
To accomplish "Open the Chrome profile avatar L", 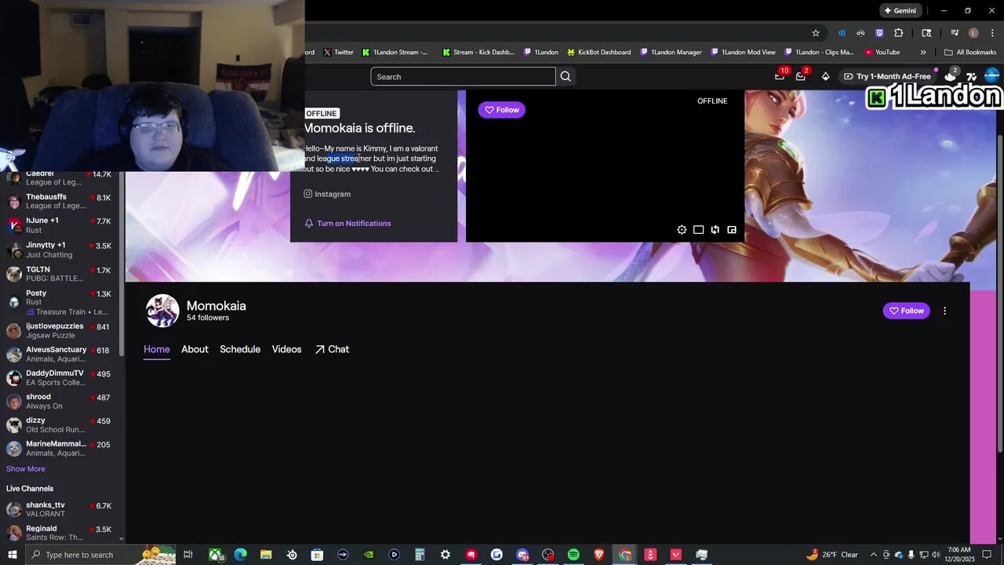I will point(973,33).
